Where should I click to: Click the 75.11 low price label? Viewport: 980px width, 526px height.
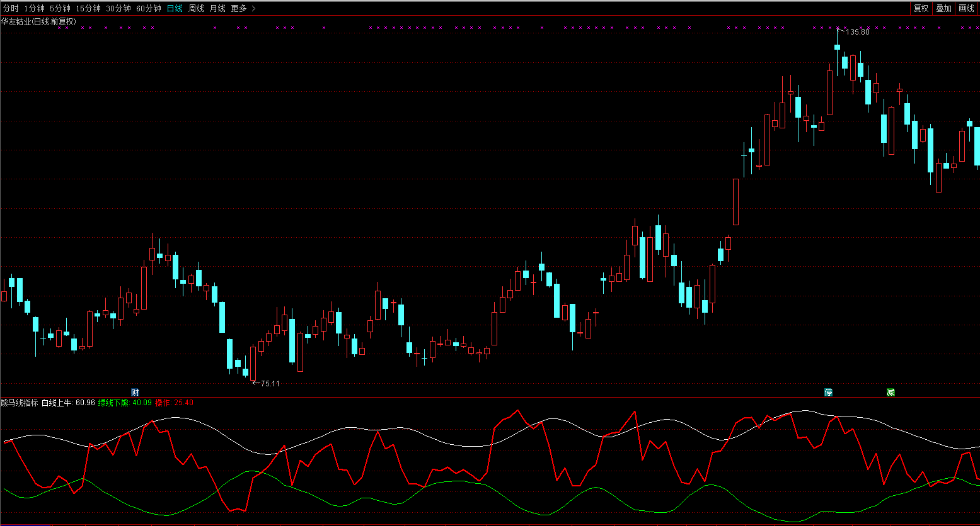(270, 383)
